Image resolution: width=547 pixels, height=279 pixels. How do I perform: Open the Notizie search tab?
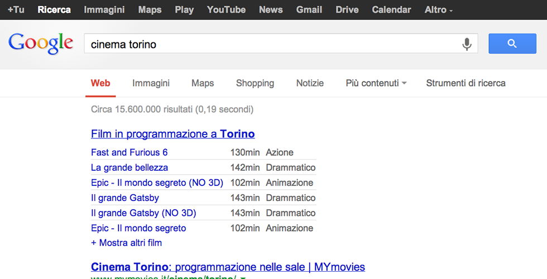(310, 83)
